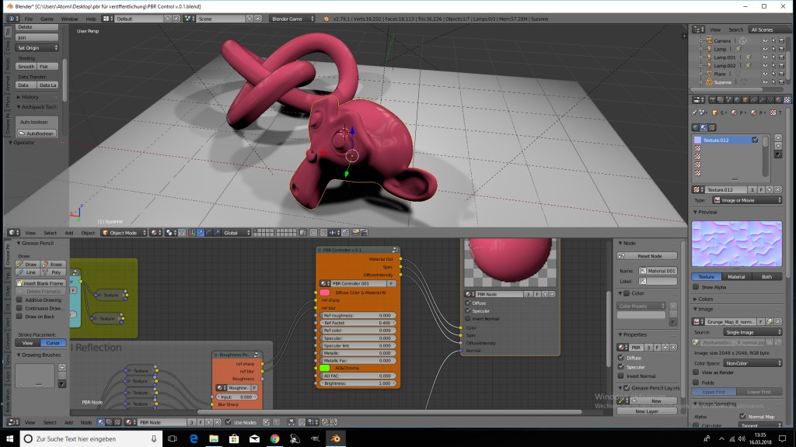Open the texture properties tab icon

(x=787, y=100)
